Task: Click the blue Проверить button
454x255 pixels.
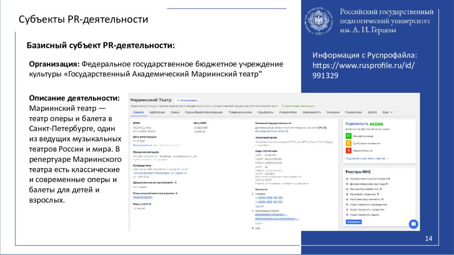Action: pyautogui.click(x=353, y=222)
